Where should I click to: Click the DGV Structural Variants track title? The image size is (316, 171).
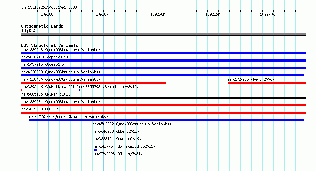point(50,45)
